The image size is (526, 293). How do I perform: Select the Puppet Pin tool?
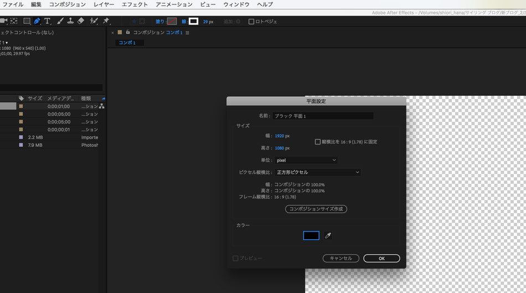pos(106,21)
